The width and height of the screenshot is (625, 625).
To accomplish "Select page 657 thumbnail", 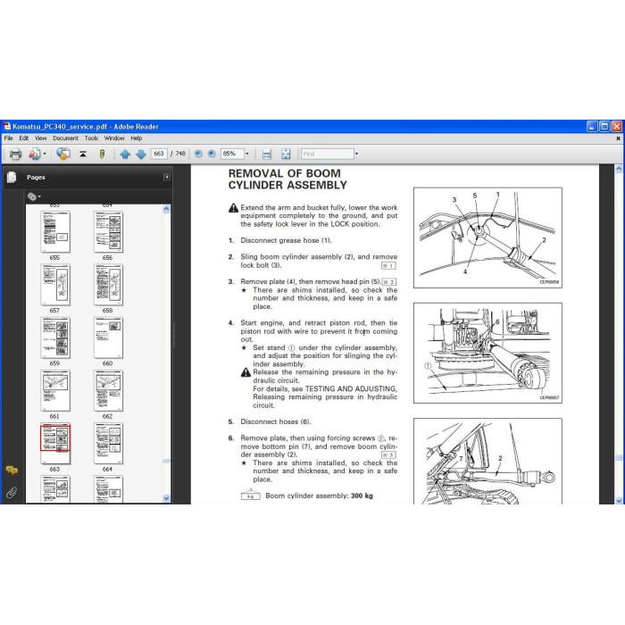I will tap(55, 285).
